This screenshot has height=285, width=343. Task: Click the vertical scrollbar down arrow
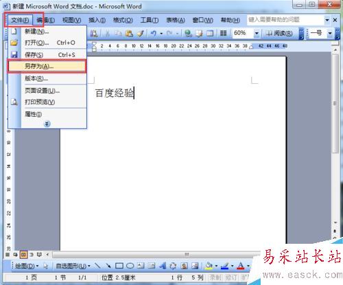[335, 223]
